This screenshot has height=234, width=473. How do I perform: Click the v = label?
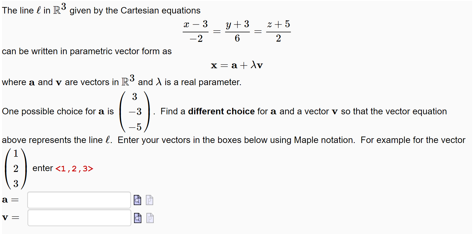[11, 218]
